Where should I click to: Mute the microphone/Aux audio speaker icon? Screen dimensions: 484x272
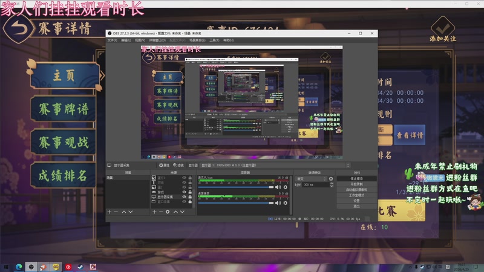278,187
